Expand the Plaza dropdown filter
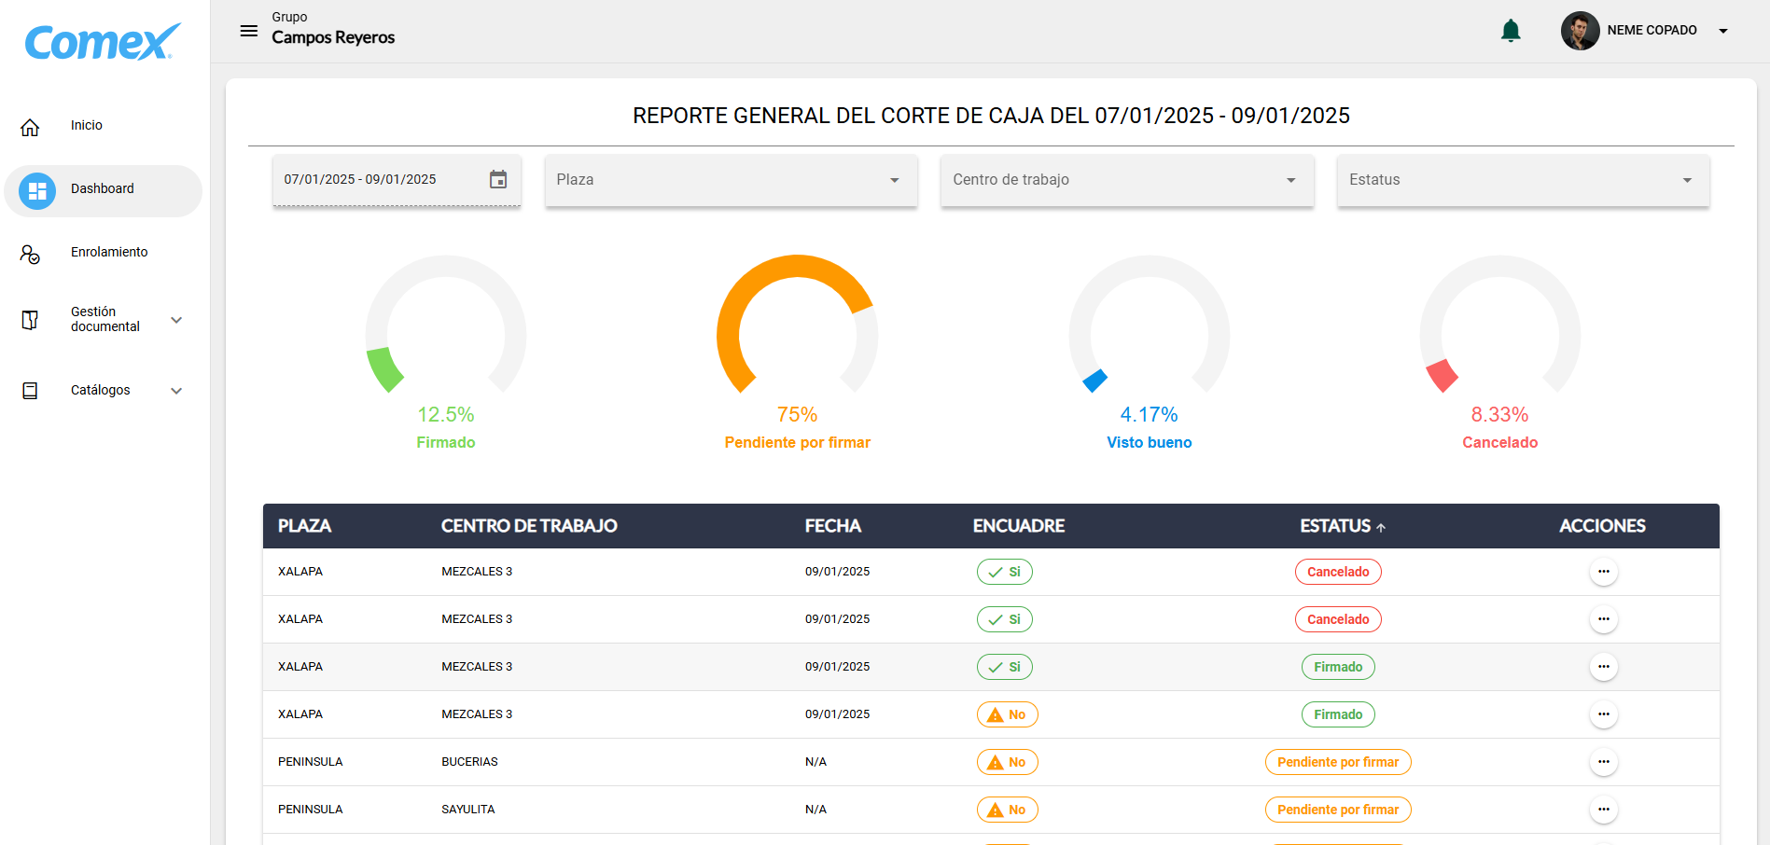Screen dimensions: 1770x845 [731, 180]
